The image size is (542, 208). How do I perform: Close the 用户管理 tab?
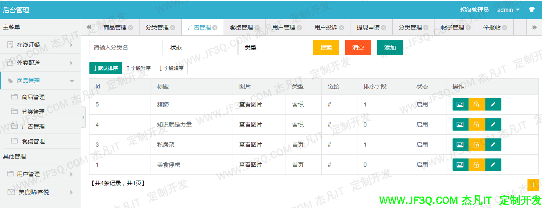tap(300, 28)
